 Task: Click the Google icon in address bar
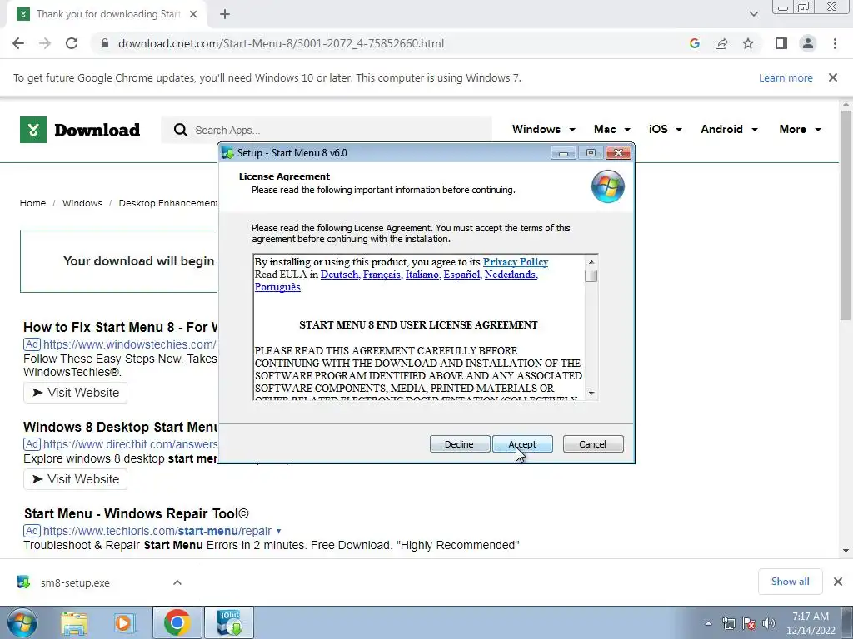click(694, 43)
